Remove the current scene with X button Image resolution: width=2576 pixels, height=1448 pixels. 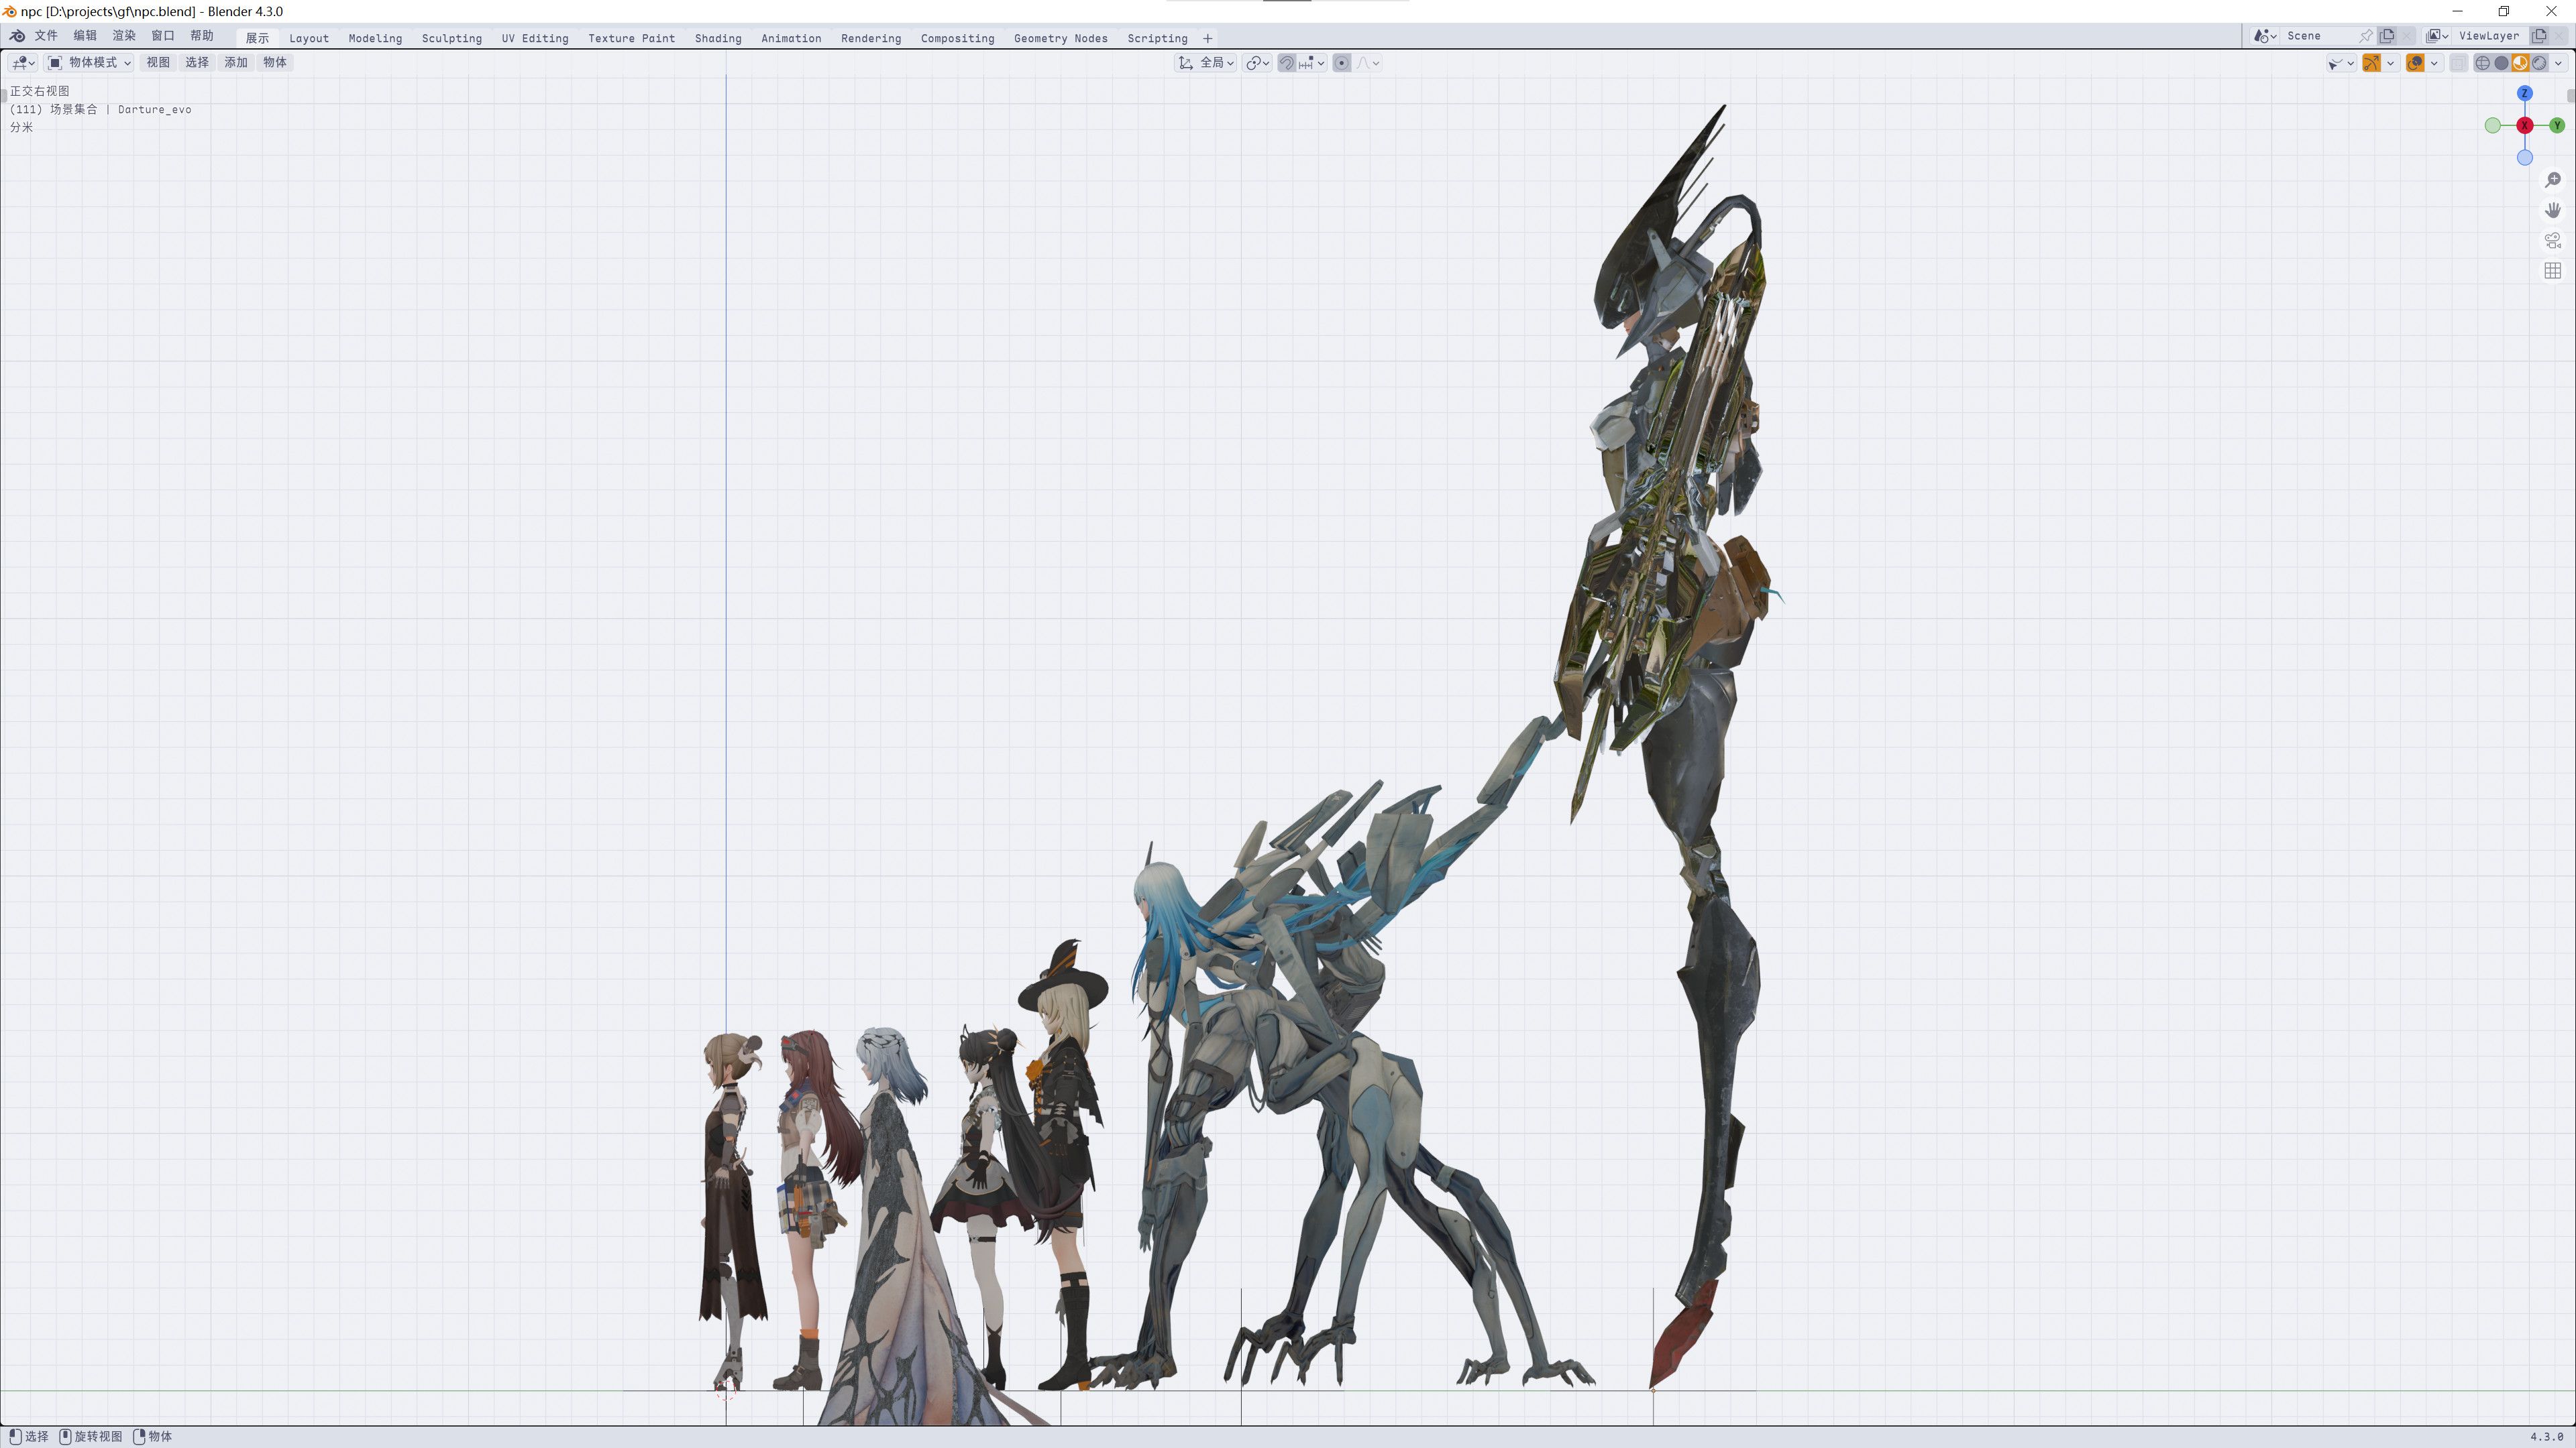click(x=2407, y=36)
